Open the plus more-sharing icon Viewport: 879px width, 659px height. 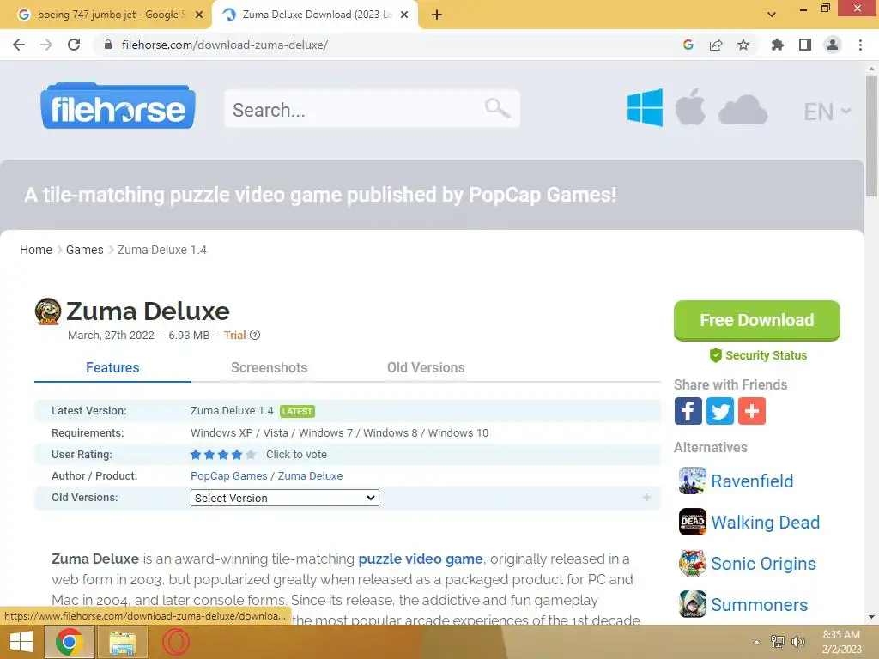[x=752, y=411]
